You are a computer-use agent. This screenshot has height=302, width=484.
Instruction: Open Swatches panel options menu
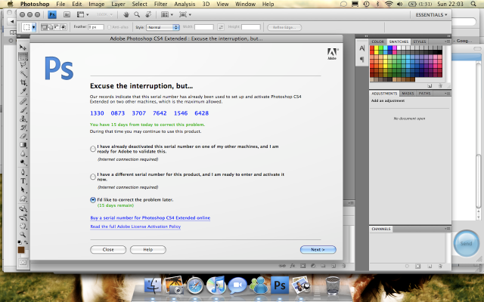tap(447, 42)
